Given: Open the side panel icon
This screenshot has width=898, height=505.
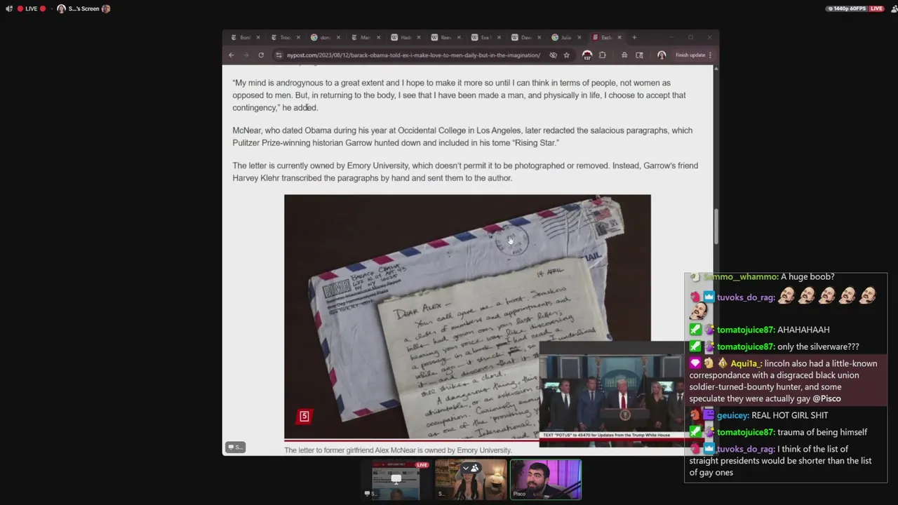Looking at the screenshot, I should (x=639, y=55).
